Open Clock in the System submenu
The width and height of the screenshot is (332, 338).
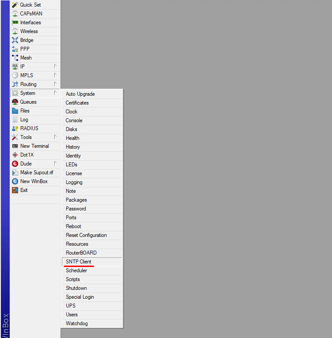(92, 112)
